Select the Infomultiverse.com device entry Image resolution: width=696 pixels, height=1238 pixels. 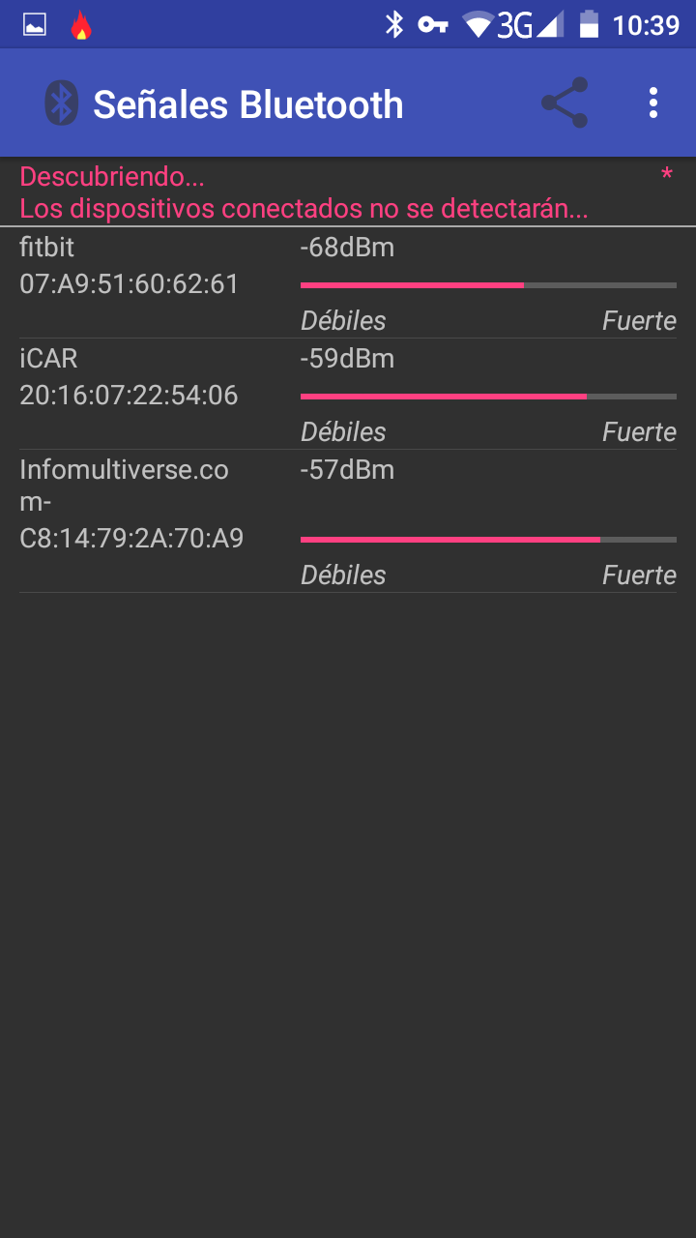point(348,521)
